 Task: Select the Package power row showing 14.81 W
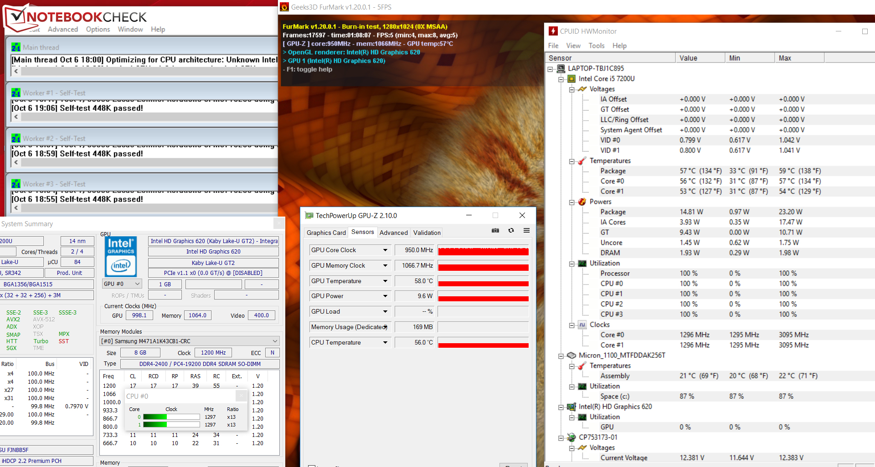coord(710,212)
